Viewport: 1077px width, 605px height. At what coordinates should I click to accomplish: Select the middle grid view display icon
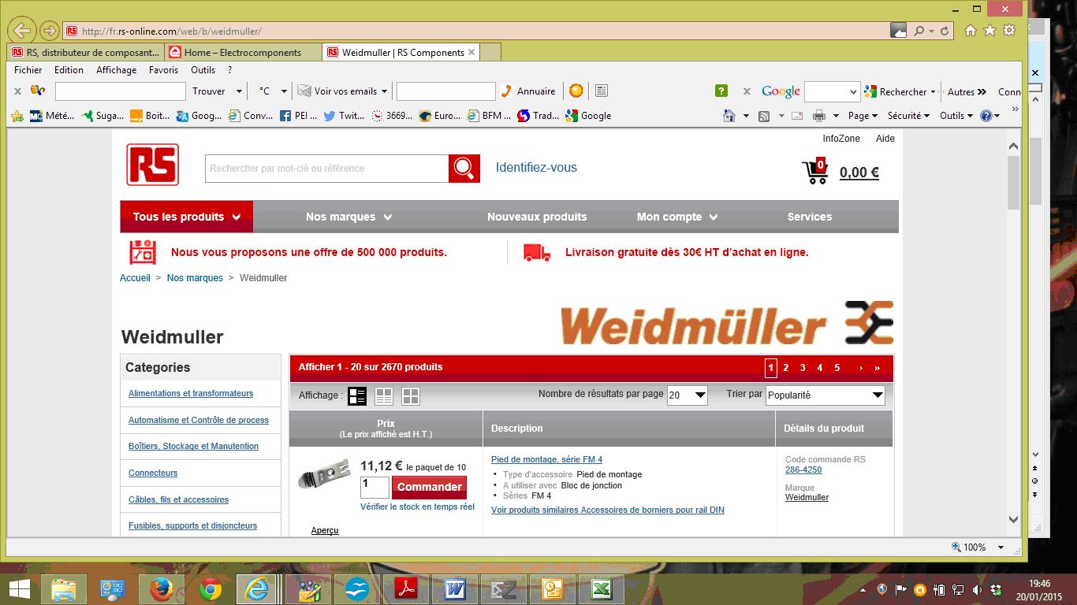tap(384, 396)
